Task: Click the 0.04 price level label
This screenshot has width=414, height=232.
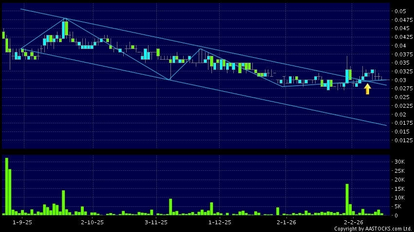Action: coord(400,46)
